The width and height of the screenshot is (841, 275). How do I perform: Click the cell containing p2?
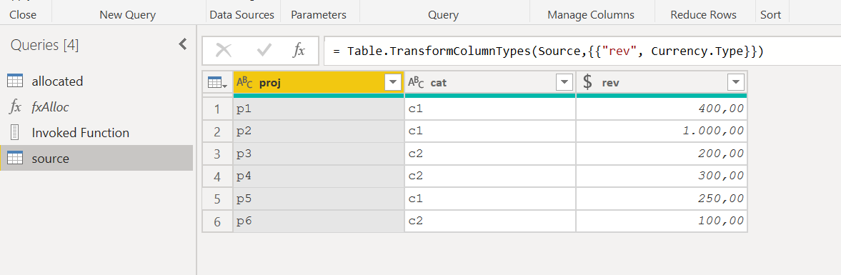(x=319, y=131)
